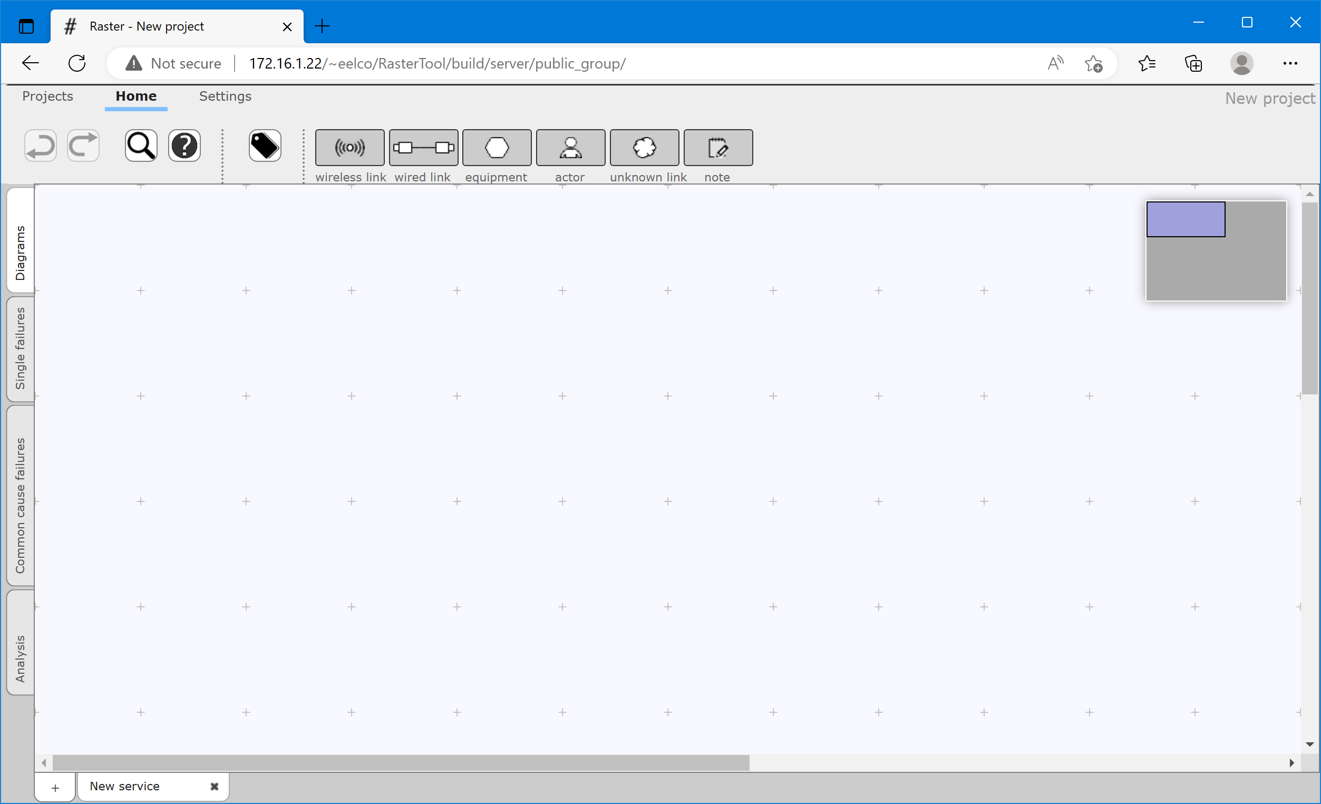The image size is (1321, 804).
Task: Select the wireless link template
Action: [349, 148]
